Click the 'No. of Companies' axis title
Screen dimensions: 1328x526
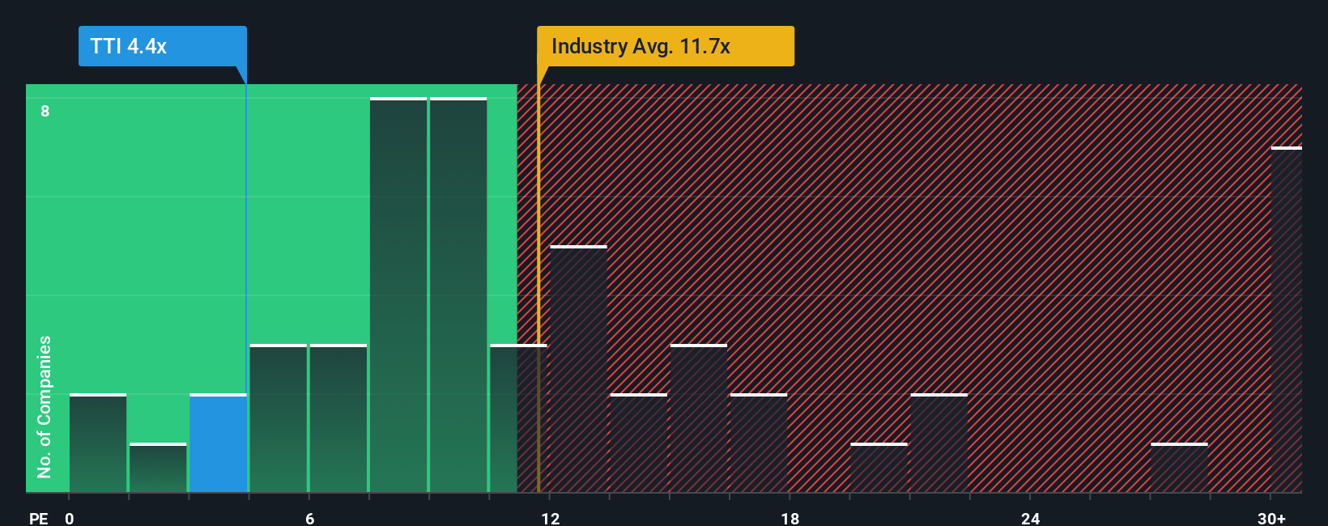pos(45,407)
